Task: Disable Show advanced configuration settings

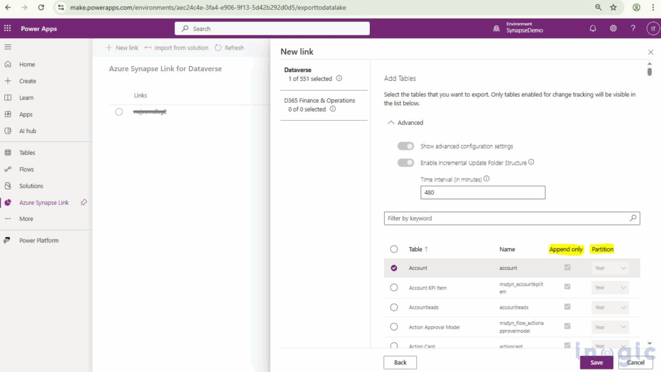Action: point(405,146)
